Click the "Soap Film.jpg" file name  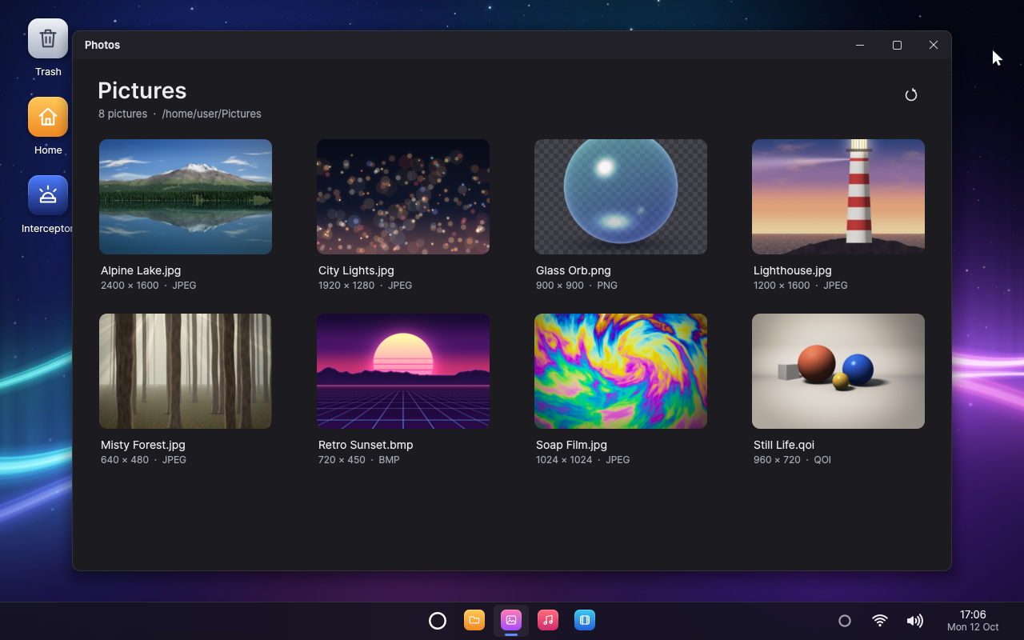(x=571, y=445)
